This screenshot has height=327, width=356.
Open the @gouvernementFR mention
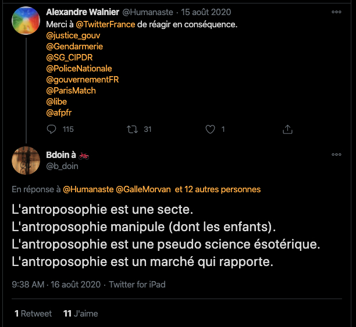[x=82, y=80]
